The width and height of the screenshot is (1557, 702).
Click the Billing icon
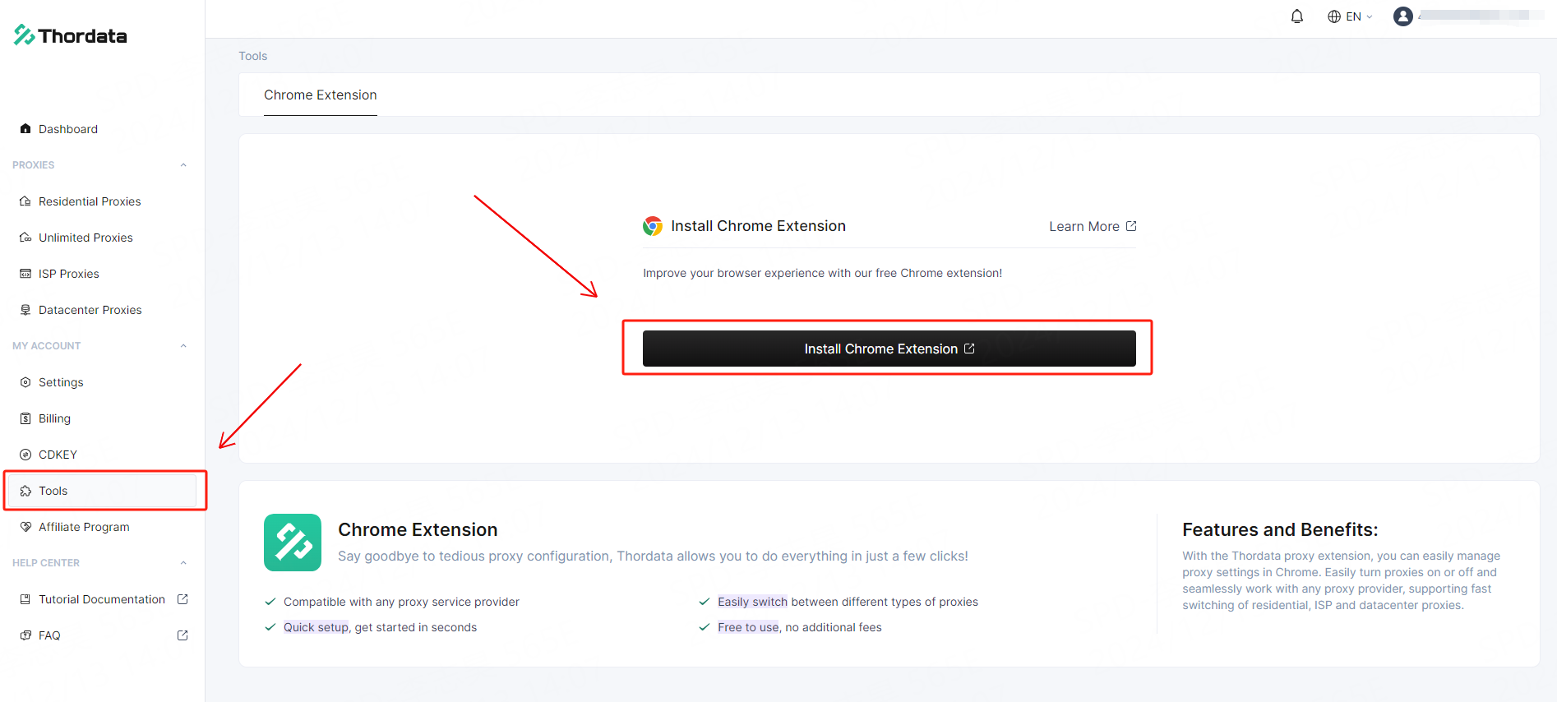coord(25,418)
